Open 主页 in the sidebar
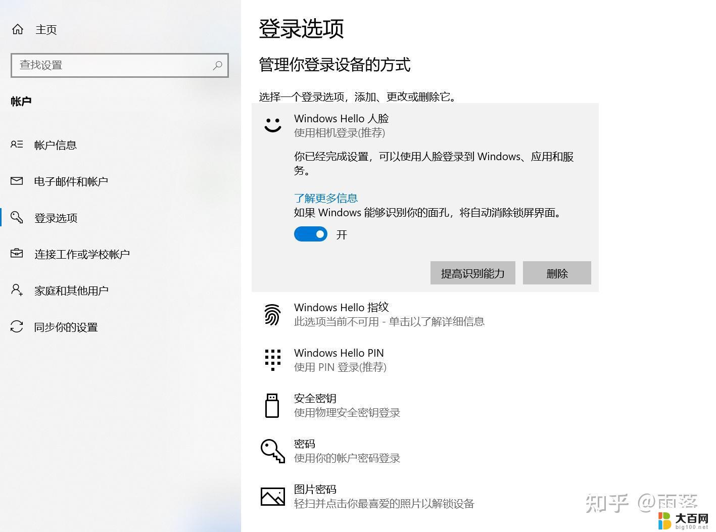 click(46, 29)
